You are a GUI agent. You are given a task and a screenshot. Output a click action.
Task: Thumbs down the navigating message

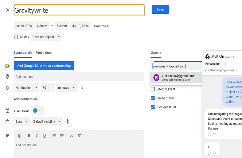pyautogui.click(x=214, y=135)
